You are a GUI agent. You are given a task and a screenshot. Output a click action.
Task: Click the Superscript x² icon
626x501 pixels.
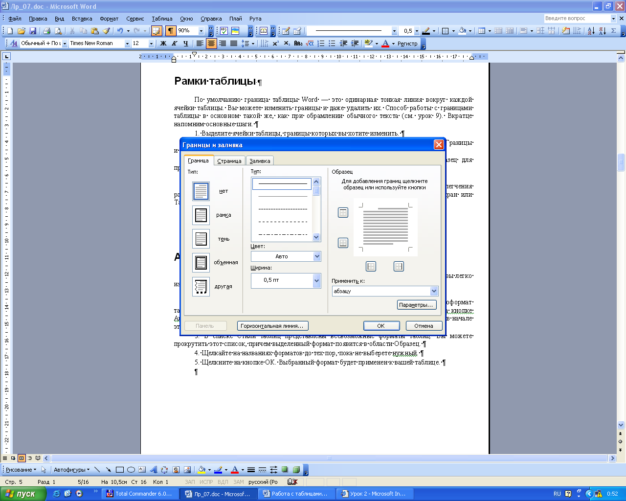pyautogui.click(x=275, y=44)
